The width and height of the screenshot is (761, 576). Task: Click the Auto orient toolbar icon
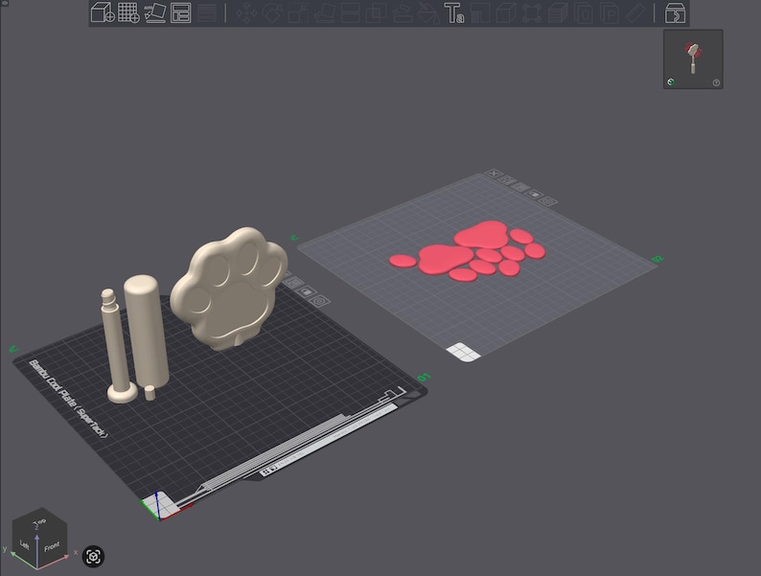point(155,12)
